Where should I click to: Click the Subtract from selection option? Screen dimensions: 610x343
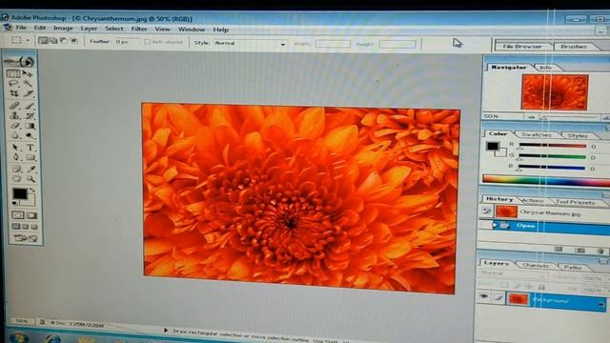pyautogui.click(x=64, y=40)
